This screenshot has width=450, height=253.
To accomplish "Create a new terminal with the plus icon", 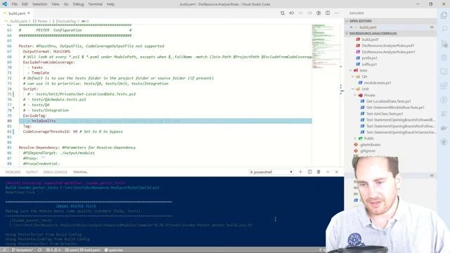I will (x=300, y=171).
